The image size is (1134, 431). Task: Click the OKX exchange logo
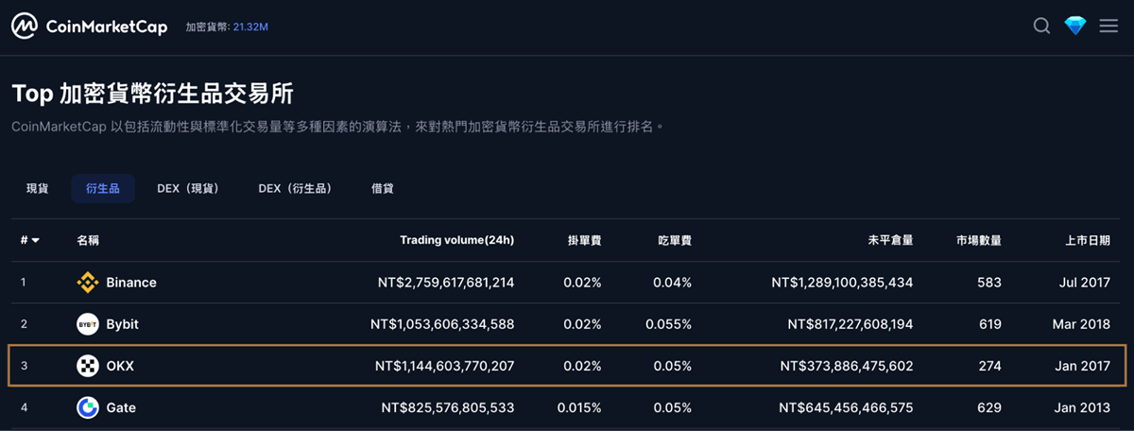(x=88, y=366)
